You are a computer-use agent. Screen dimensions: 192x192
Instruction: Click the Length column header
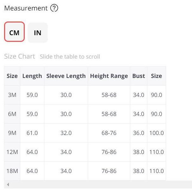(32, 76)
